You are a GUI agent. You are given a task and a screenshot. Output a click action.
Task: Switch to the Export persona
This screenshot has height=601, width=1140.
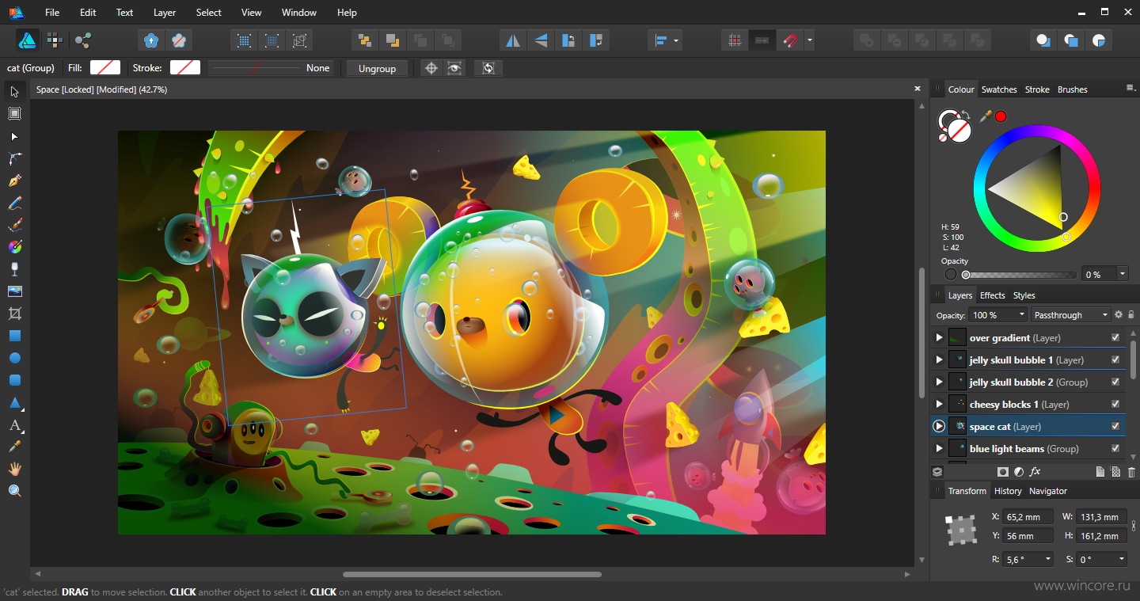(83, 40)
